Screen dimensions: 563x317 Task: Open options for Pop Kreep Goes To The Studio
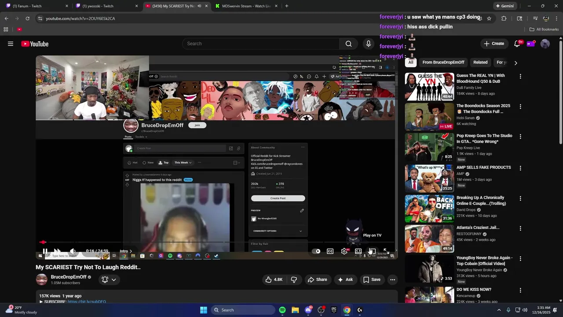point(520,136)
